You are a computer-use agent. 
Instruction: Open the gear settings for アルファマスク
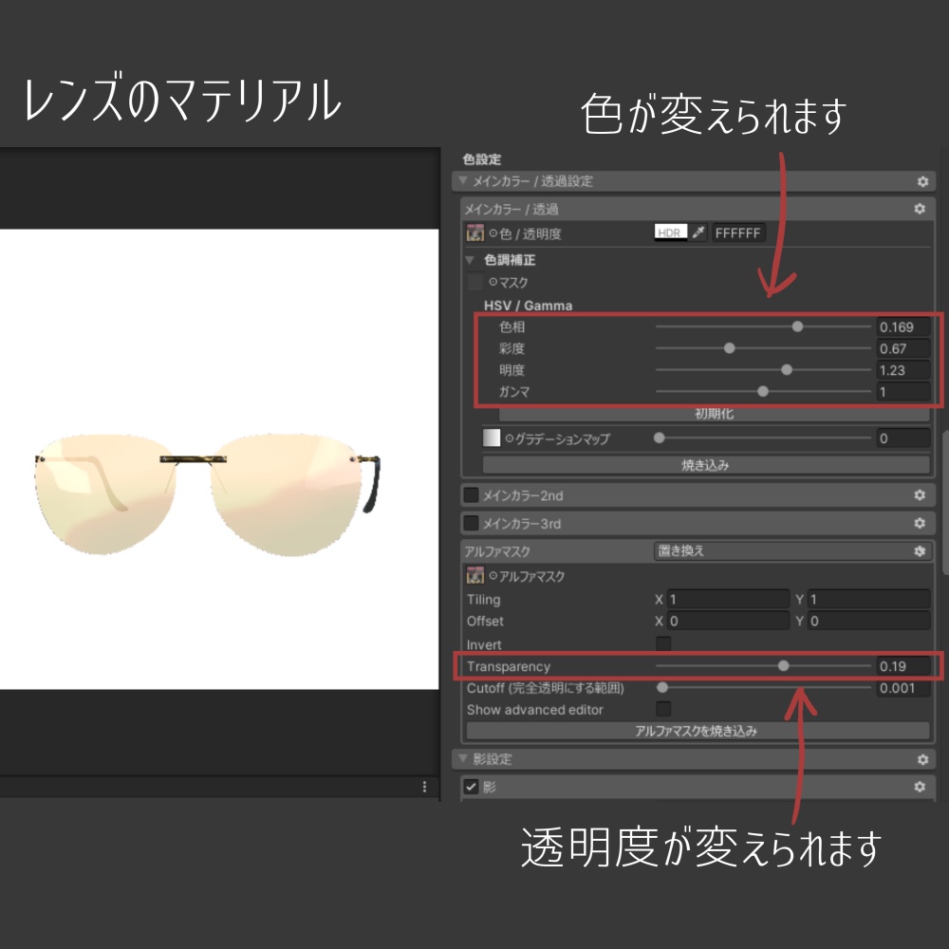pos(918,550)
